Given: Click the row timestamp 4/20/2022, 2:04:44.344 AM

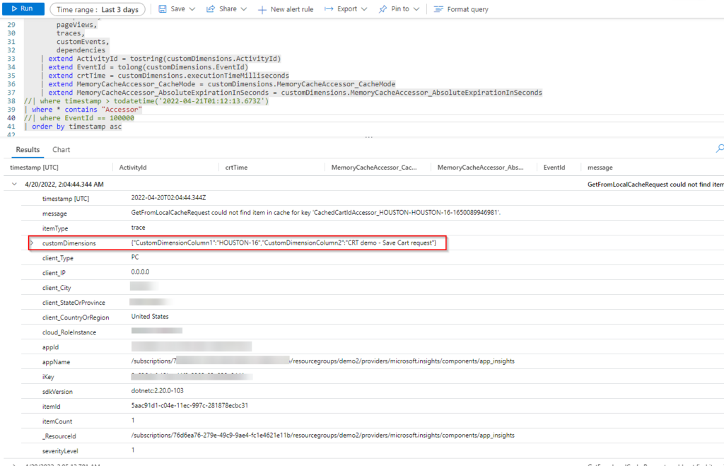Looking at the screenshot, I should click(x=64, y=185).
